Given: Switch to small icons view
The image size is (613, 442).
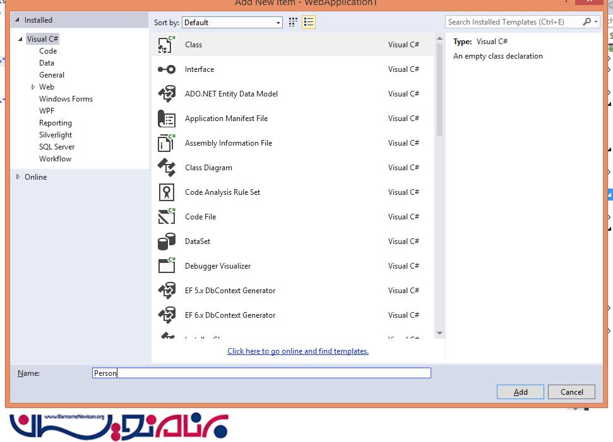Looking at the screenshot, I should (293, 22).
